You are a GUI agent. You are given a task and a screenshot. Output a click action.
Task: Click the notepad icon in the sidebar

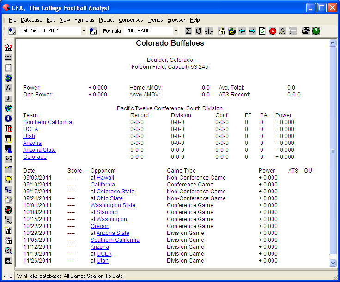coord(8,68)
